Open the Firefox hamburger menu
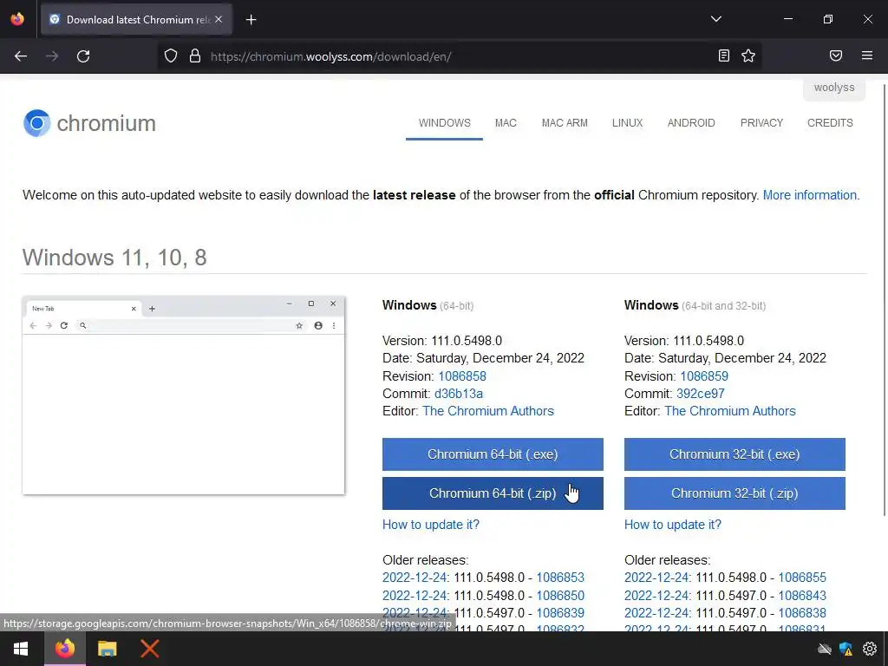888x666 pixels. 867,55
